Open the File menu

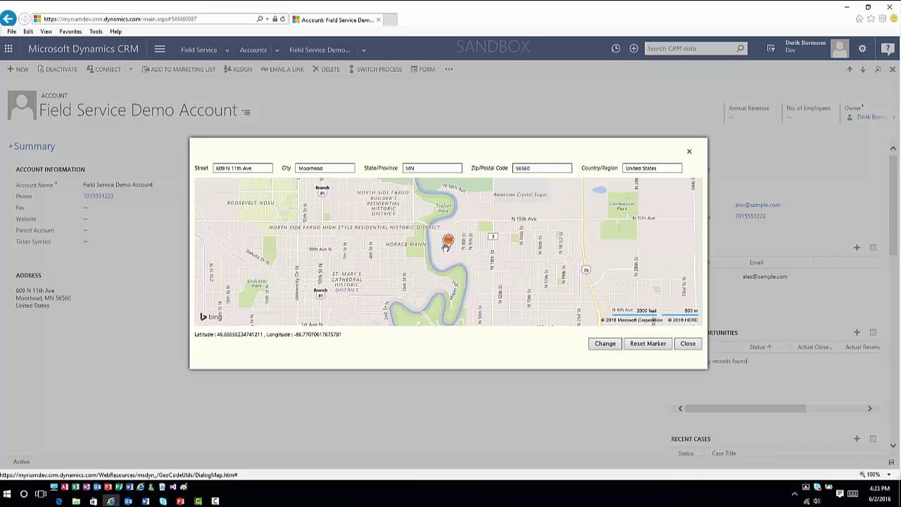pos(12,32)
